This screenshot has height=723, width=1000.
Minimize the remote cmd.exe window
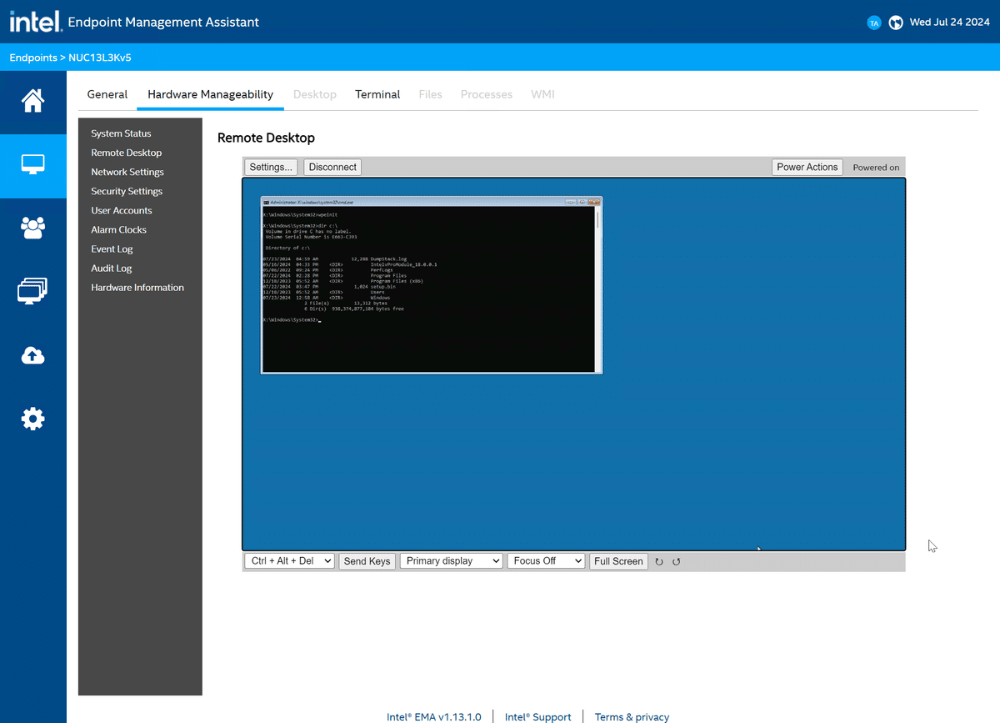tap(571, 202)
